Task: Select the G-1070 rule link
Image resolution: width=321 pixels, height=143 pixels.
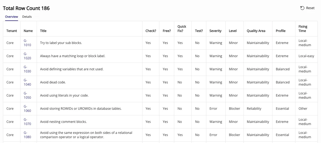Action: 27,122
